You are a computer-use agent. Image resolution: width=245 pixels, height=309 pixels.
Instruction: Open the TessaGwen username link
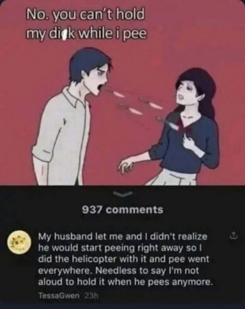[x=59, y=296]
